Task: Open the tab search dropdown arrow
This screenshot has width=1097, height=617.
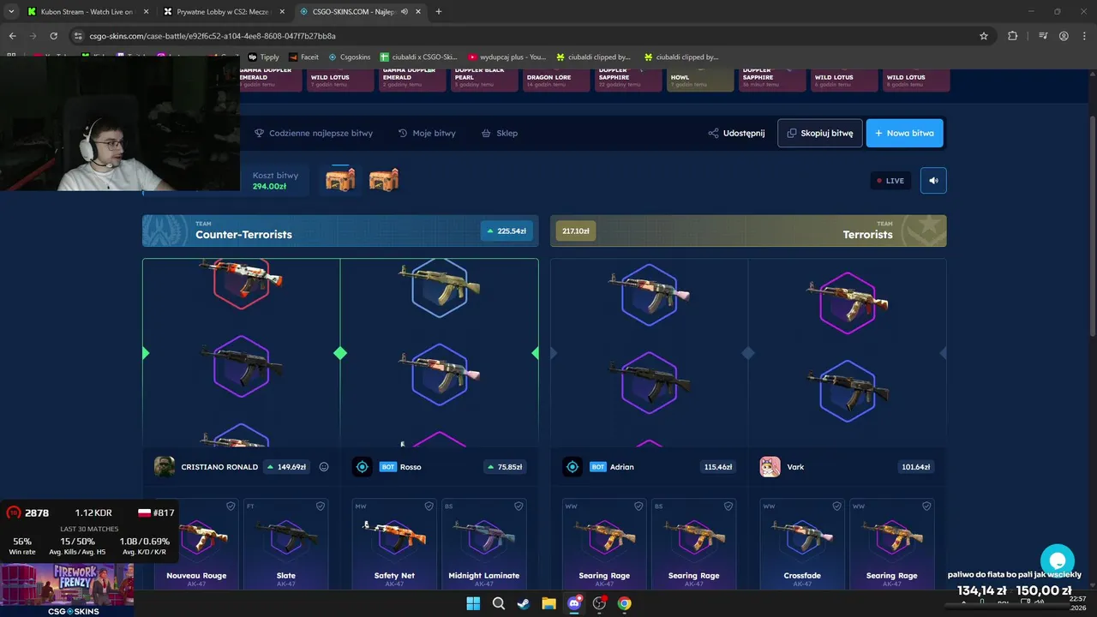Action: [x=10, y=12]
